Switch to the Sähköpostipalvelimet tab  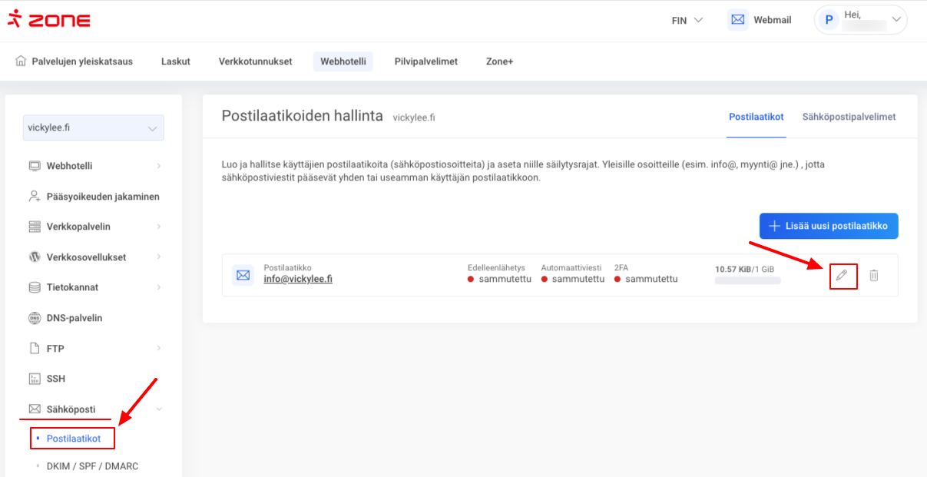[x=849, y=117]
